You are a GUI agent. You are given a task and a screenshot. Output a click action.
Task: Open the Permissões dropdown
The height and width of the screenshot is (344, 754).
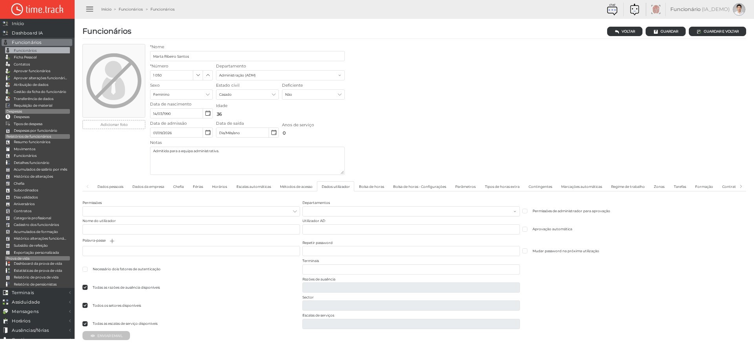(x=191, y=211)
